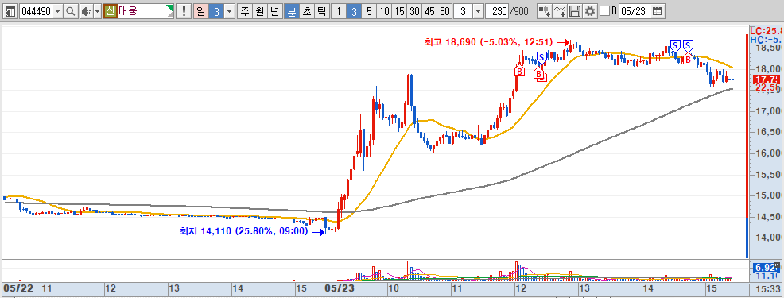Click the add line indicator icon

tap(561, 11)
